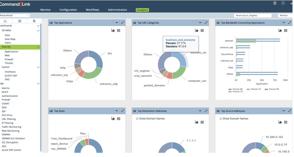Collapse the System section chevron
This screenshot has width=294, height=157.
pyautogui.click(x=38, y=67)
